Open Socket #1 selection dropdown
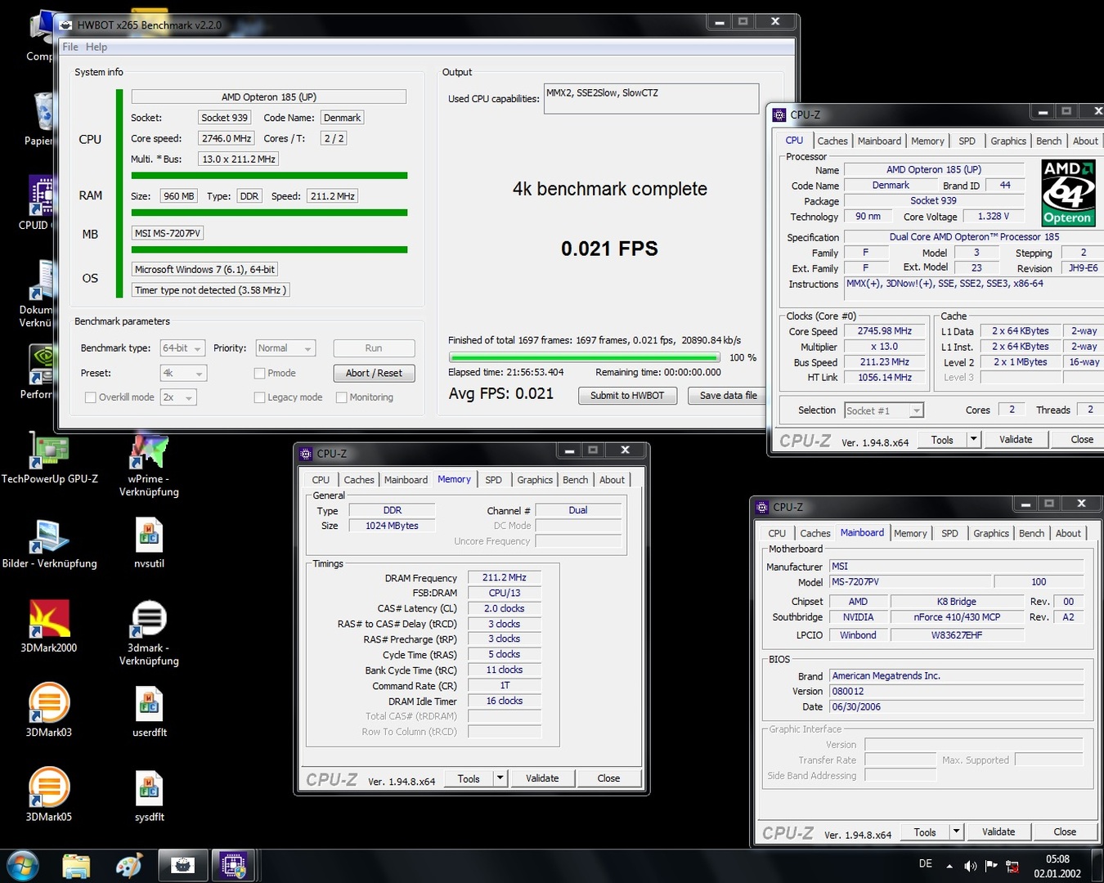This screenshot has width=1104, height=883. (884, 410)
